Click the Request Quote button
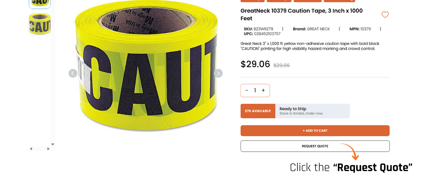The width and height of the screenshot is (443, 177). tap(315, 146)
